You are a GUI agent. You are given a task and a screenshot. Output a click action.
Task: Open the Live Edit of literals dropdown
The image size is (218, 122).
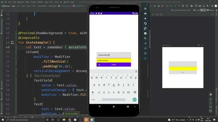[x=181, y=10]
